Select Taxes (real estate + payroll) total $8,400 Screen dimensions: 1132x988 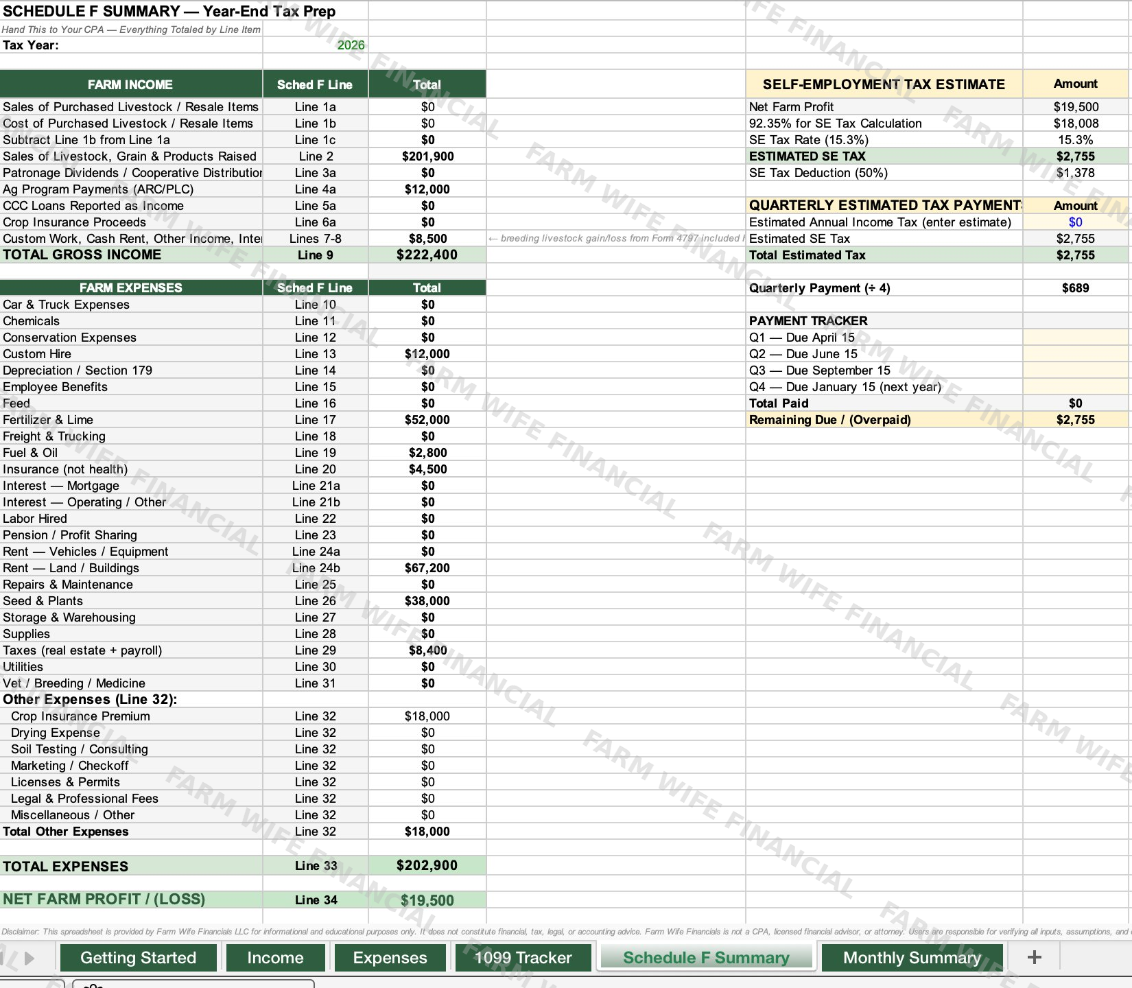[427, 650]
